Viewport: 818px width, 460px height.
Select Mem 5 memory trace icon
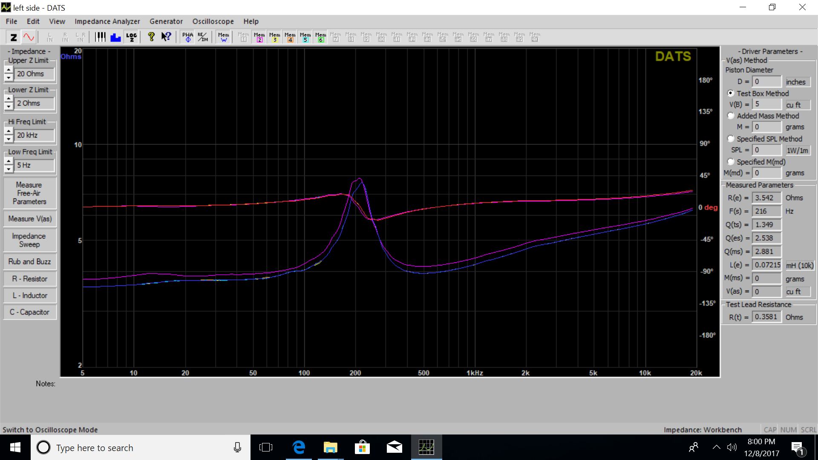pos(305,37)
